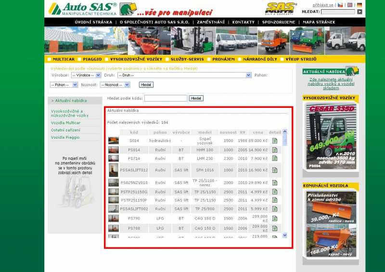
Task: Switch to English via the UK flag
Action: tap(350, 5)
